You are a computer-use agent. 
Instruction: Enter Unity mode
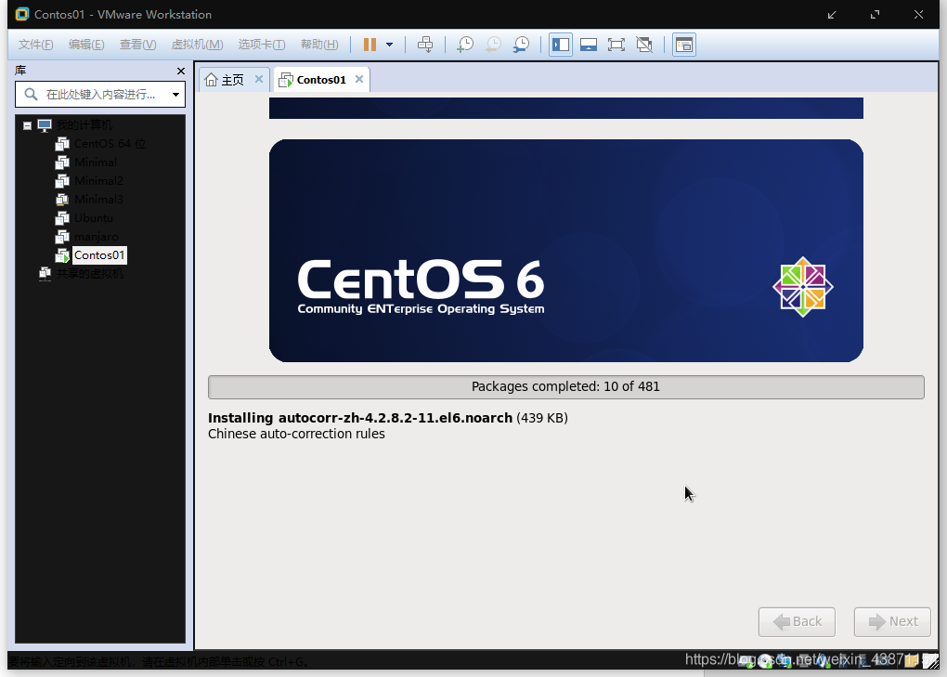[x=644, y=45]
